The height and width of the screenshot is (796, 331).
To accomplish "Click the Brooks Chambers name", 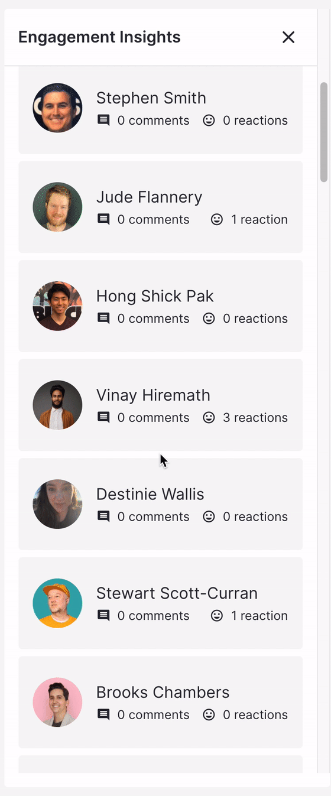I will point(163,692).
